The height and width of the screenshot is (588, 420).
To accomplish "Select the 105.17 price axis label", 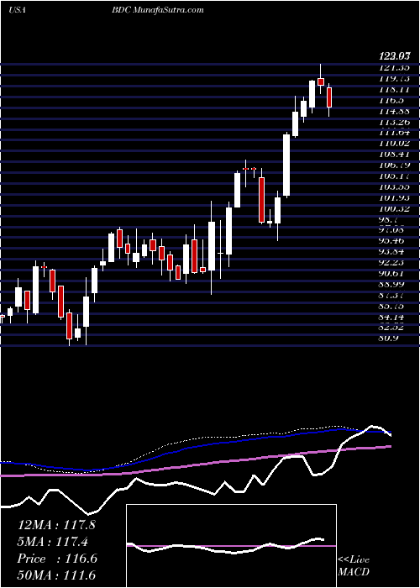I will [395, 176].
